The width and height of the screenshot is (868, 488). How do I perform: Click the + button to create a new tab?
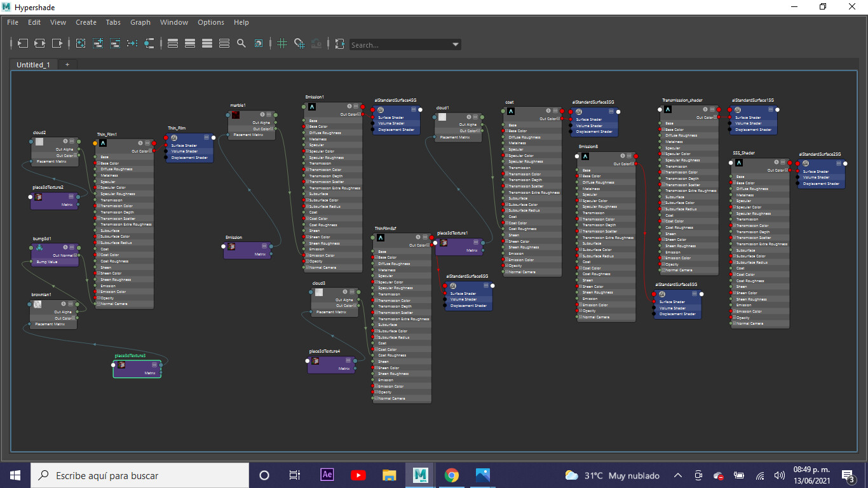click(x=67, y=64)
